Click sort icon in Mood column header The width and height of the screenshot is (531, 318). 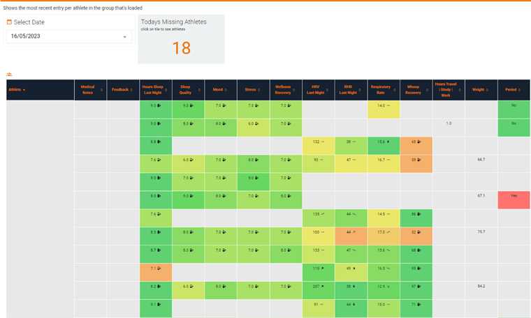click(x=227, y=90)
